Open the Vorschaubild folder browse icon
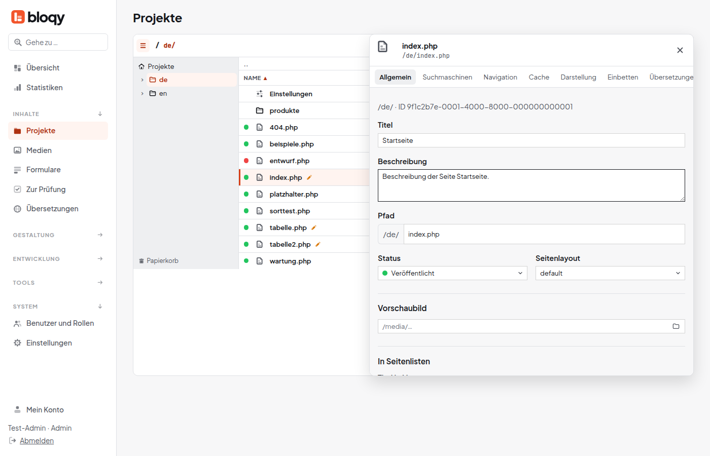The height and width of the screenshot is (456, 710). pyautogui.click(x=676, y=326)
